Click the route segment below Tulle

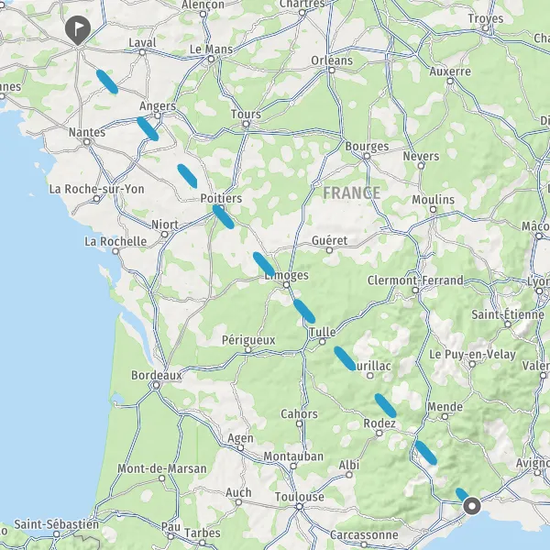(x=345, y=358)
